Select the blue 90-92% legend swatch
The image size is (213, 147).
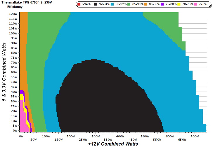[113, 4]
